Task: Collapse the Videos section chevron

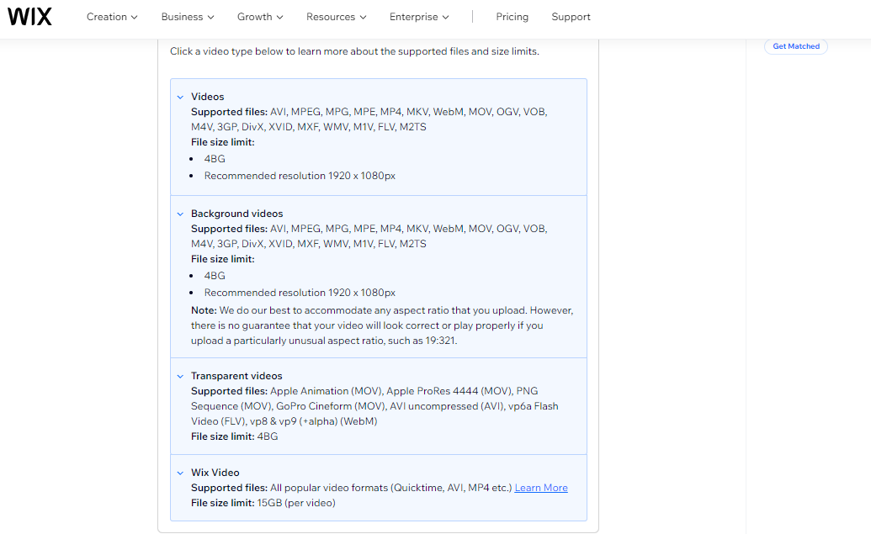Action: [180, 98]
